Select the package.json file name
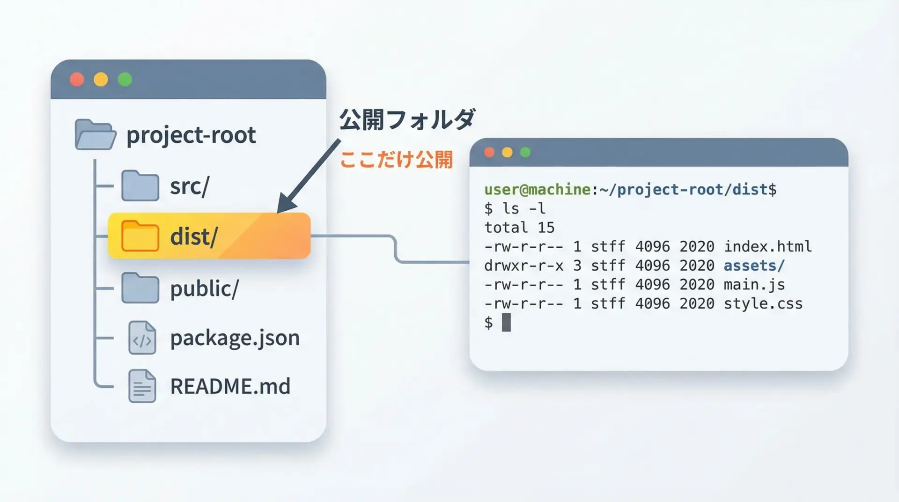The image size is (899, 502). 235,338
